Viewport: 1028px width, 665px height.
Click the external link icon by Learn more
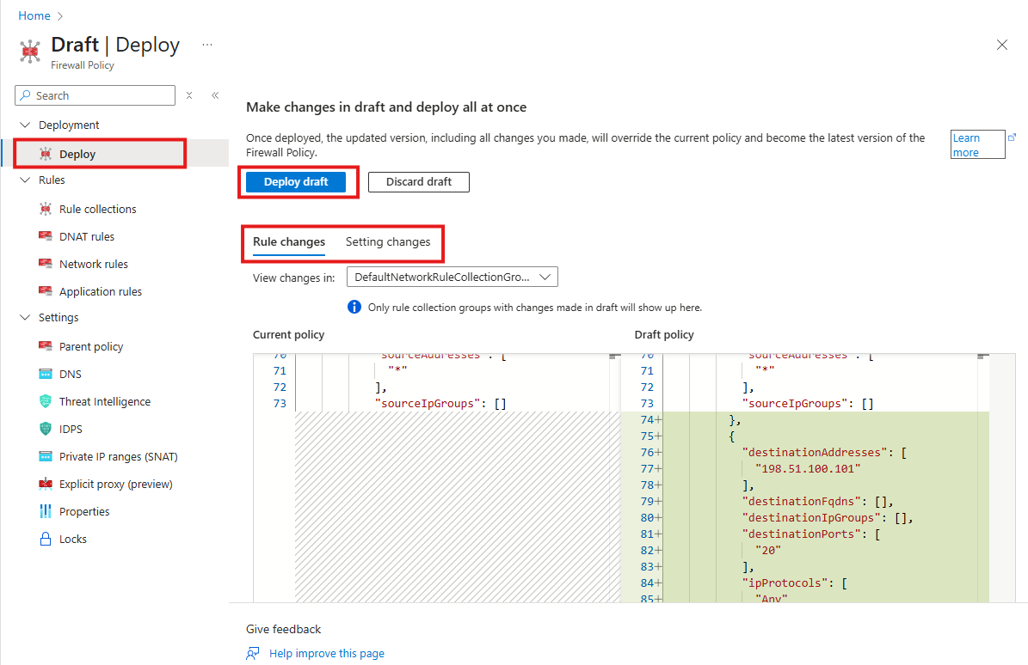click(1013, 137)
